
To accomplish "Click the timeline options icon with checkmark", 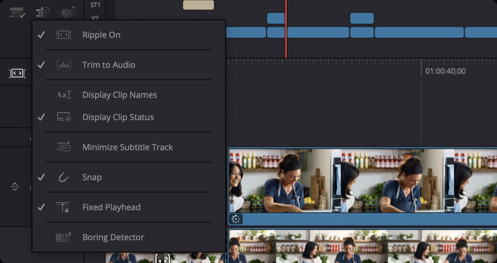I will point(18,12).
